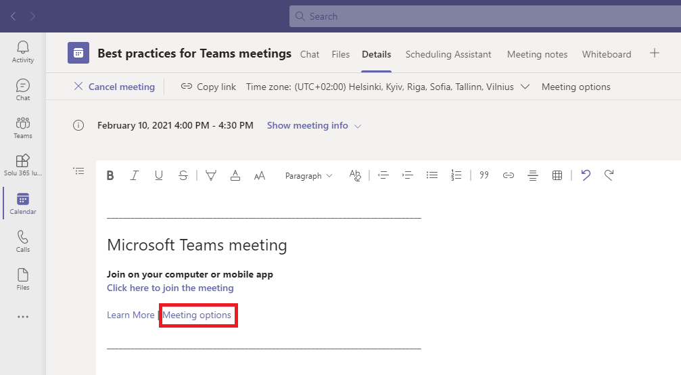Open the time zone dropdown
Image resolution: width=681 pixels, height=375 pixels.
[x=525, y=87]
